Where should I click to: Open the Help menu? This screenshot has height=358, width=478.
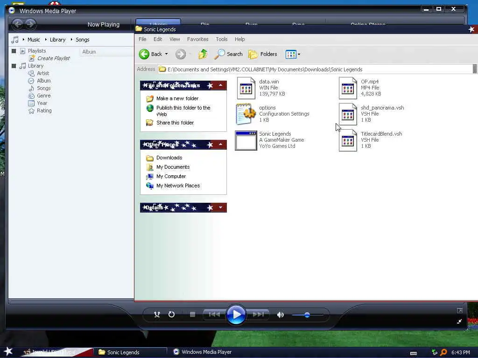pyautogui.click(x=239, y=39)
